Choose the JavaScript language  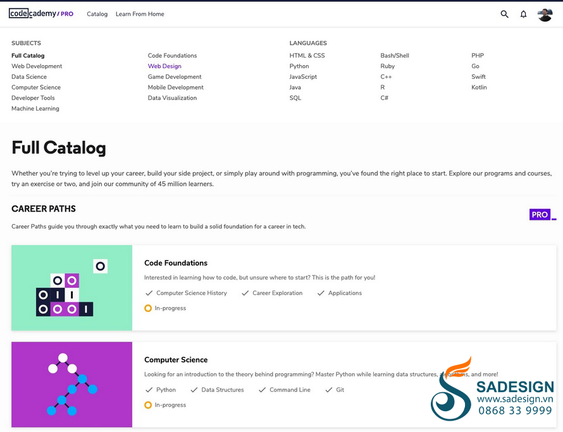click(x=303, y=76)
